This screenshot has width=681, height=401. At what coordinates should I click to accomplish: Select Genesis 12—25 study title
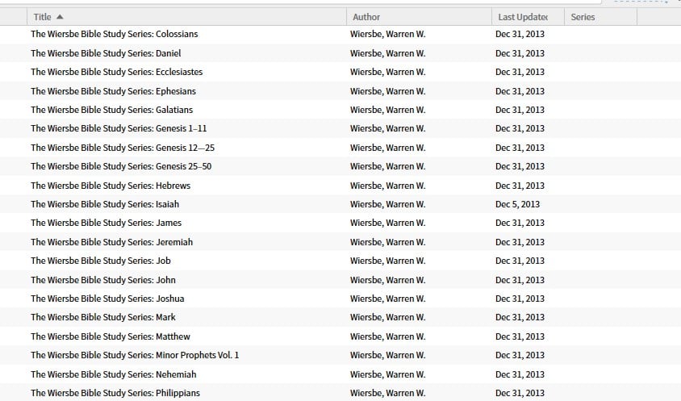[x=123, y=148]
